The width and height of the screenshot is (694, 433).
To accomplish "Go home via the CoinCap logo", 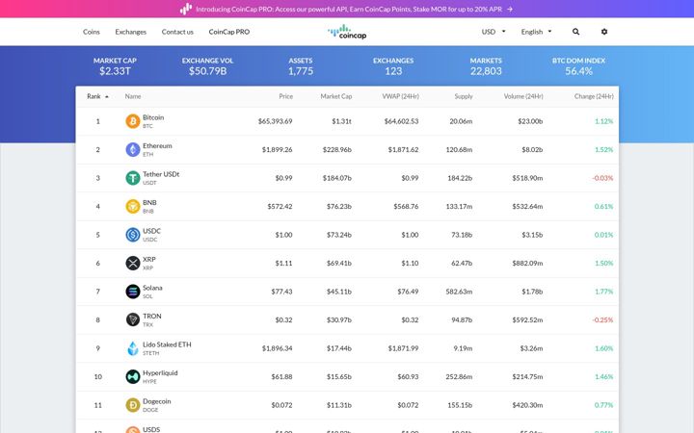I will [347, 32].
